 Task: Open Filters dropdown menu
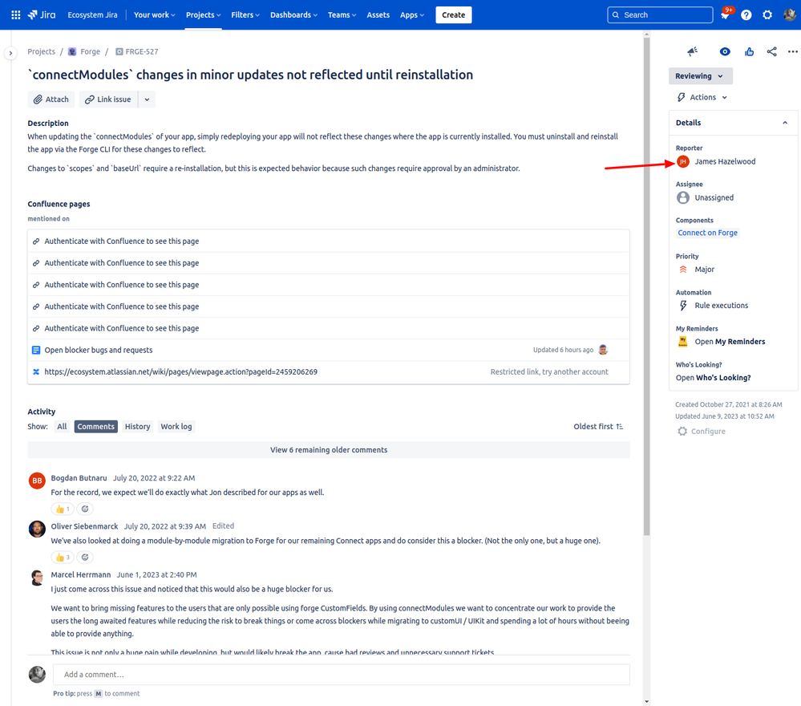click(245, 14)
